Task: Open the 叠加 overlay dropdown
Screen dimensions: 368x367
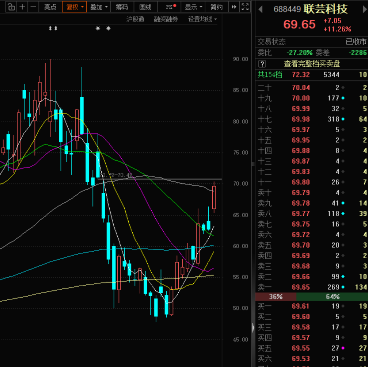Action: (x=99, y=7)
